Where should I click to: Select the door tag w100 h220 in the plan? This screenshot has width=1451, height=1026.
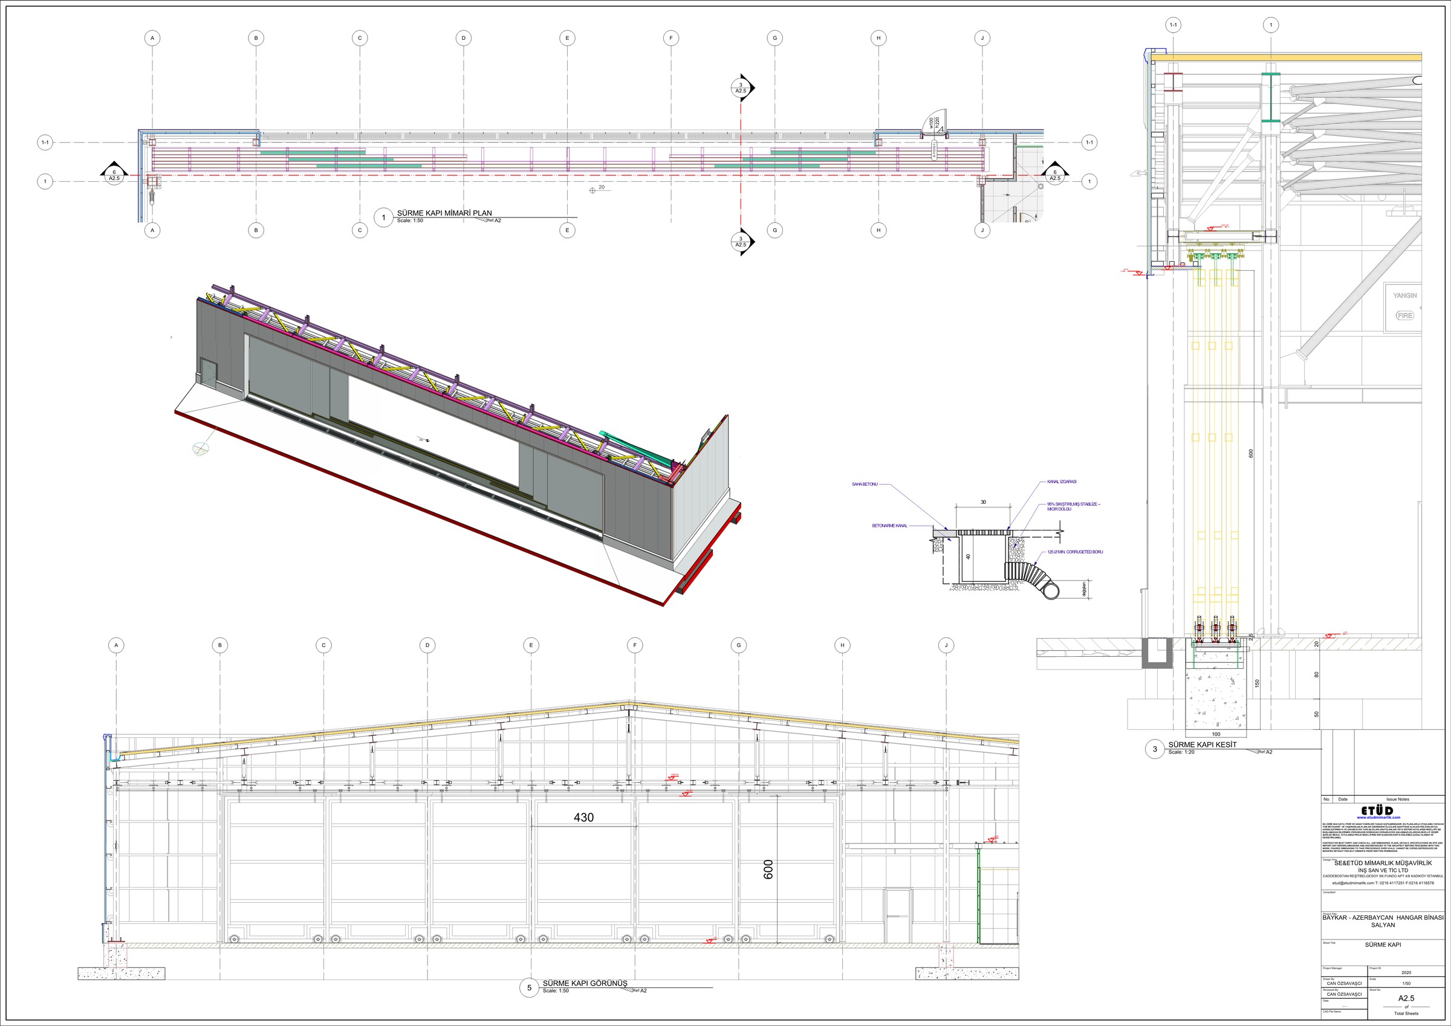[934, 122]
